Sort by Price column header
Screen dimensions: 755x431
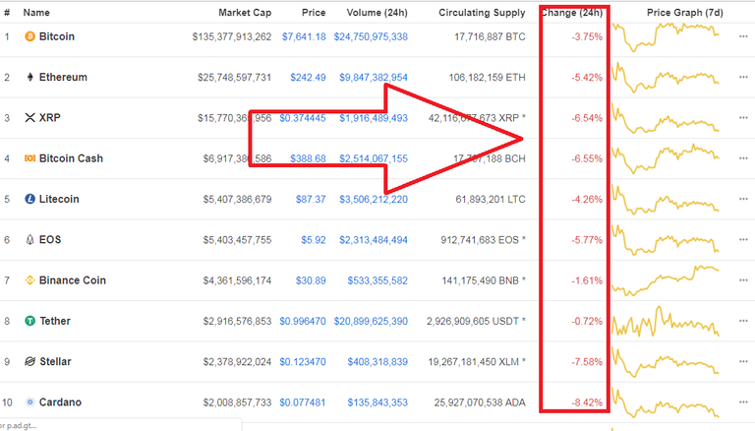click(x=314, y=13)
